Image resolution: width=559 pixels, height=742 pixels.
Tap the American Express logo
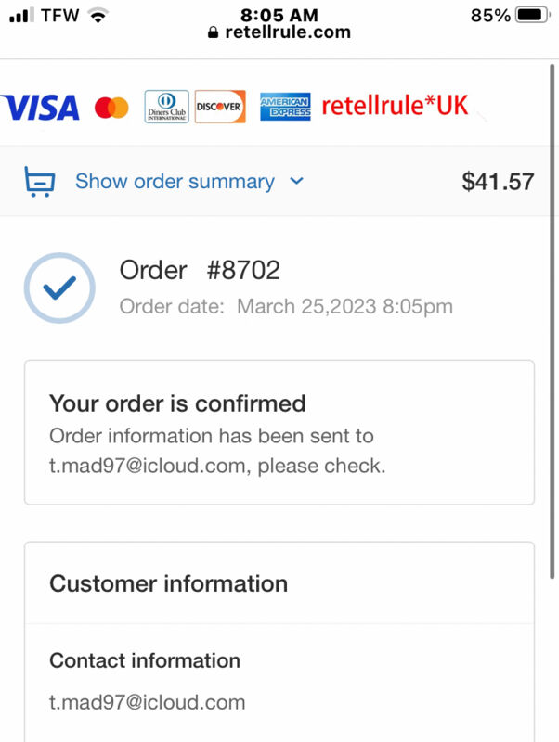pos(285,107)
